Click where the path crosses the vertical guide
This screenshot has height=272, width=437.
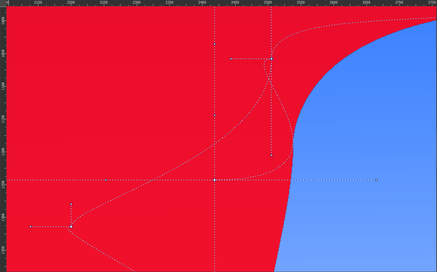pos(214,144)
